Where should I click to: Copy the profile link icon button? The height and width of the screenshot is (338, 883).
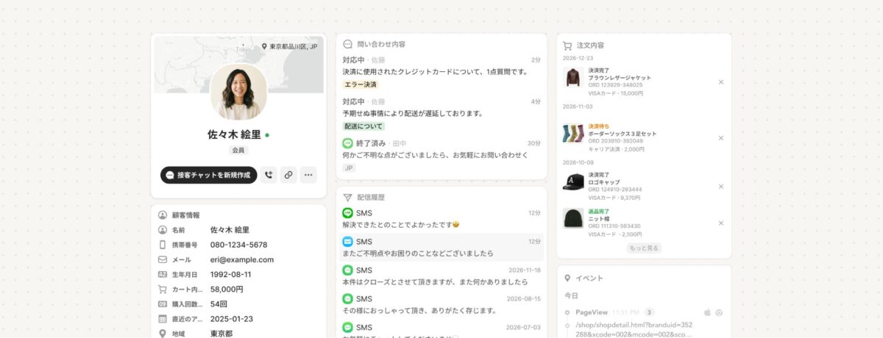point(288,175)
